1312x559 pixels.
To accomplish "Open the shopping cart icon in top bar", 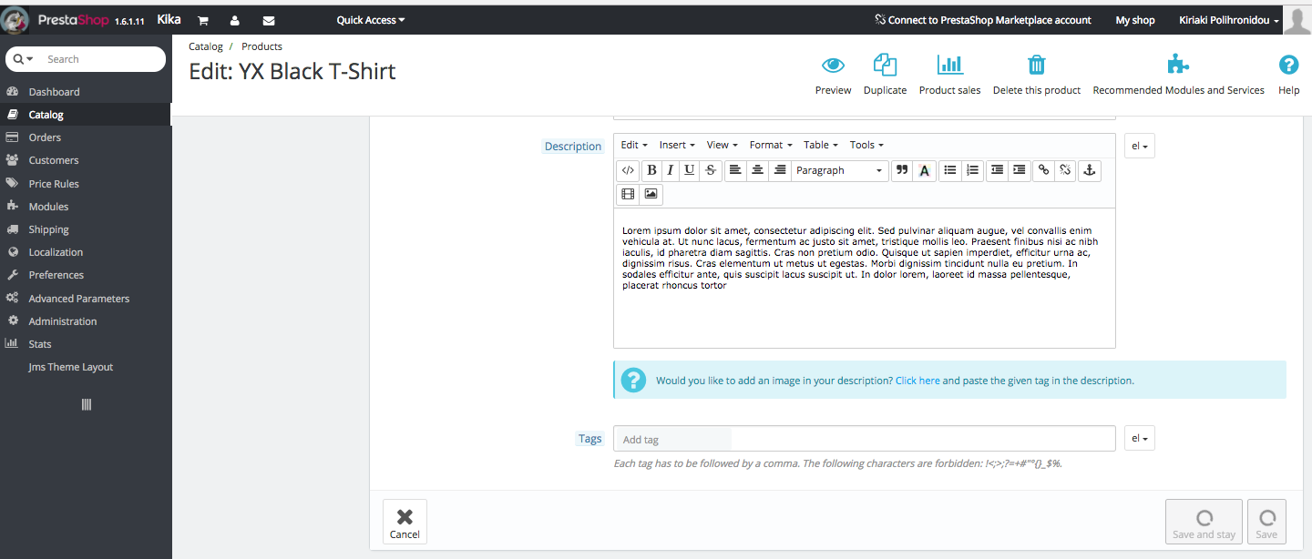I will pyautogui.click(x=203, y=20).
